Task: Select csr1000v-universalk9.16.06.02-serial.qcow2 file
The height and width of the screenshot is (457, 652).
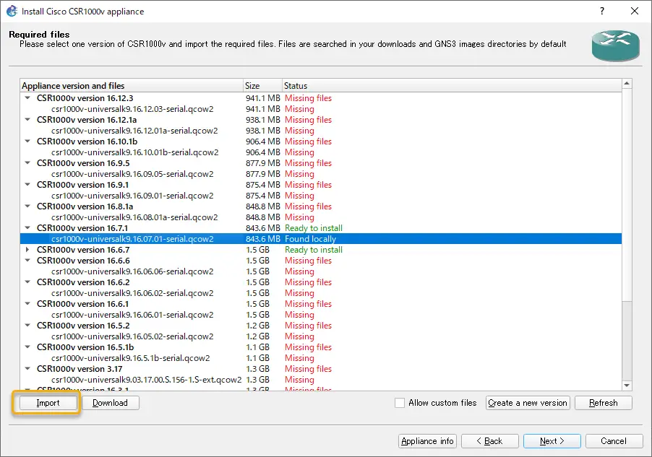Action: [x=321, y=293]
